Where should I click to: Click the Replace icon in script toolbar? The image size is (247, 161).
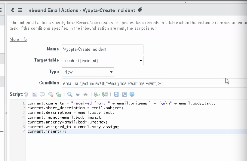coord(97,94)
